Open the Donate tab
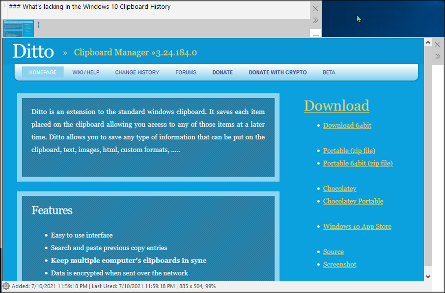The height and width of the screenshot is (293, 445). [222, 72]
